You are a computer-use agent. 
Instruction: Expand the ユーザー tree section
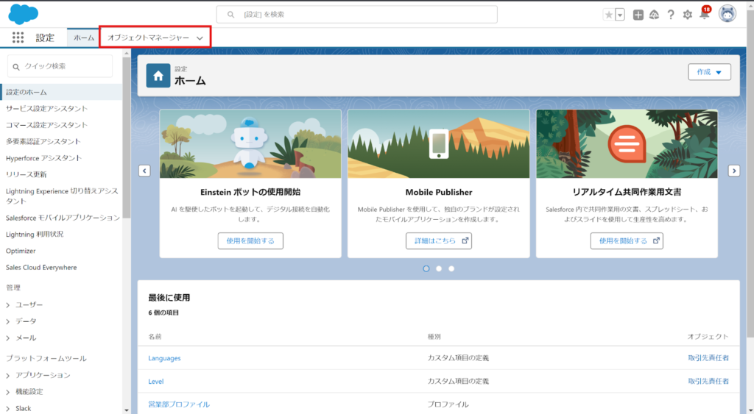click(x=8, y=305)
